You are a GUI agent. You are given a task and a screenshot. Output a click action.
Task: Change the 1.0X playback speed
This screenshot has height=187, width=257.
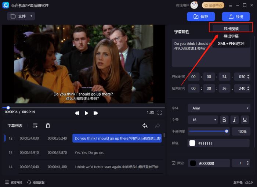pyautogui.click(x=151, y=112)
